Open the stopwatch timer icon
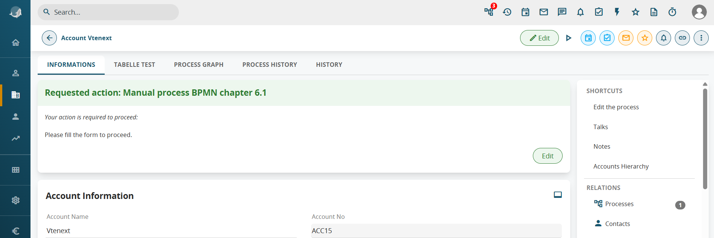Screen dimensions: 714x238 [672, 12]
